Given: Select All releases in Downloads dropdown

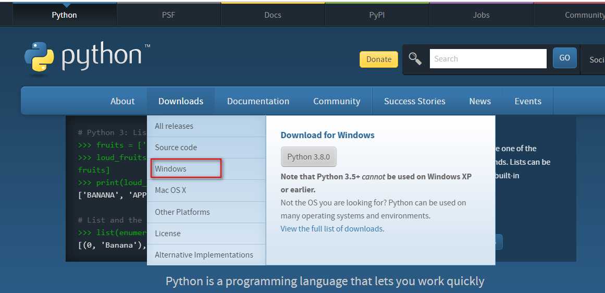Looking at the screenshot, I should click(x=206, y=126).
